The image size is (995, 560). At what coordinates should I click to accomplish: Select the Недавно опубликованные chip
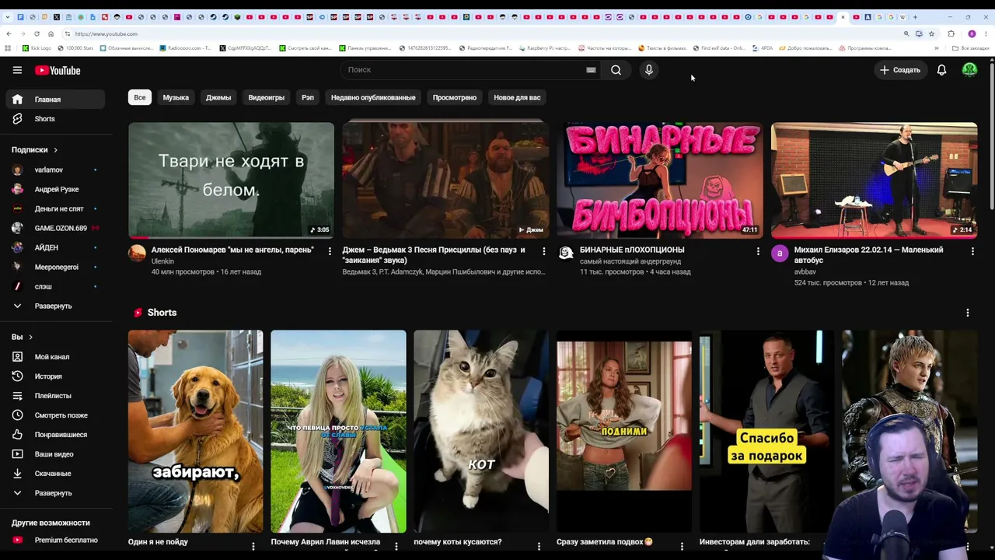(373, 98)
